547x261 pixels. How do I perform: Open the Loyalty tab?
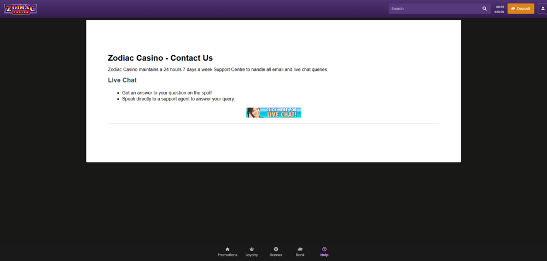coord(252,252)
